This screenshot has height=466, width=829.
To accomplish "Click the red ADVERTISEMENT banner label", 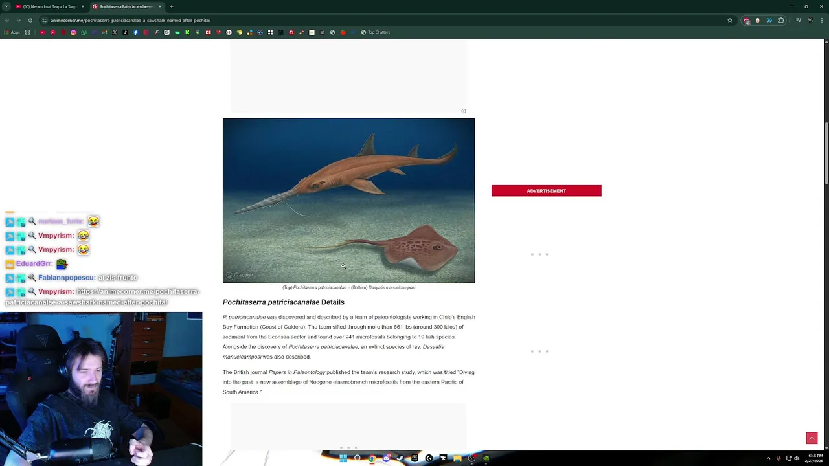I will click(x=546, y=191).
